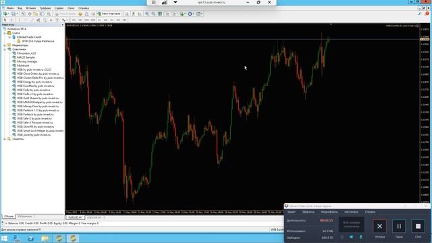Image resolution: width=432 pixels, height=243 pixels.
Task: Select the H1 timeframe button
Action: click(99, 20)
